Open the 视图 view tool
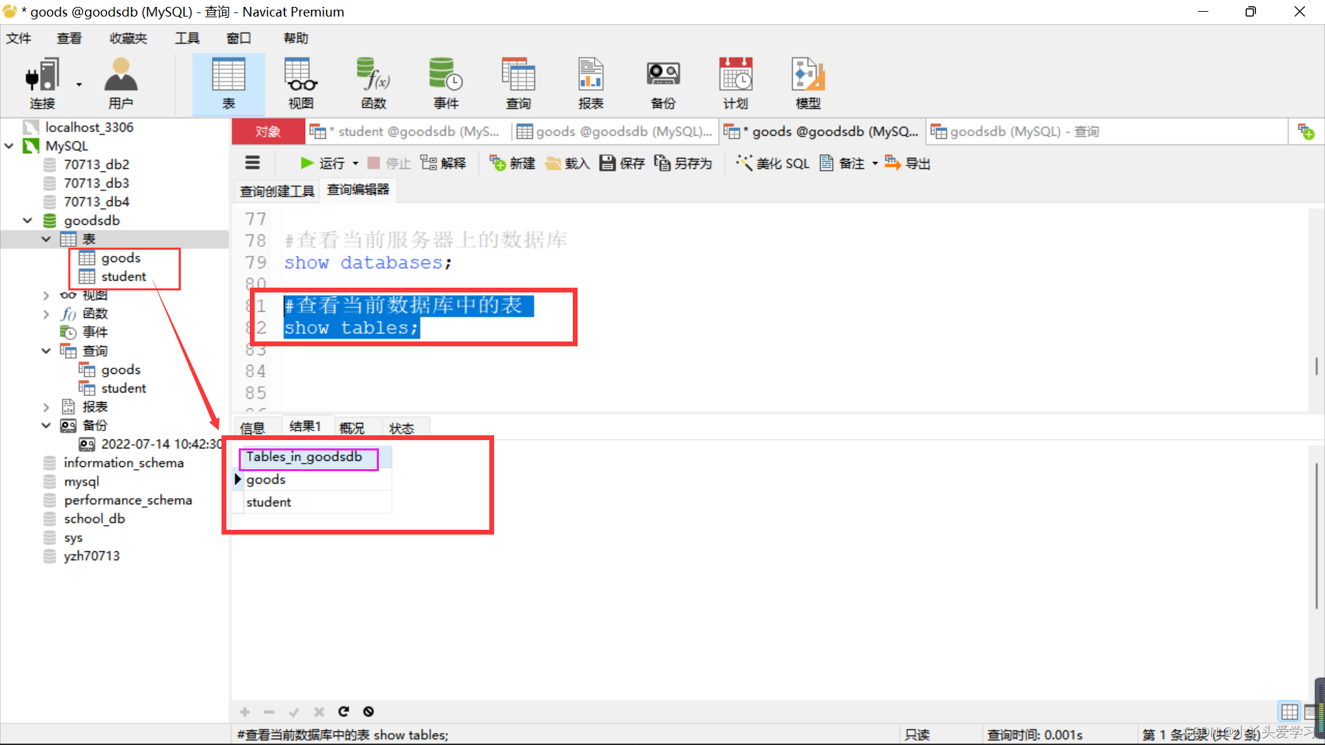The width and height of the screenshot is (1325, 745). [301, 84]
